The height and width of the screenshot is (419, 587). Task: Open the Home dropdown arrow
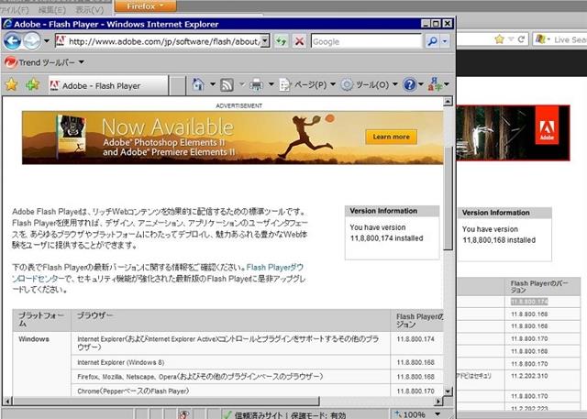coord(212,84)
